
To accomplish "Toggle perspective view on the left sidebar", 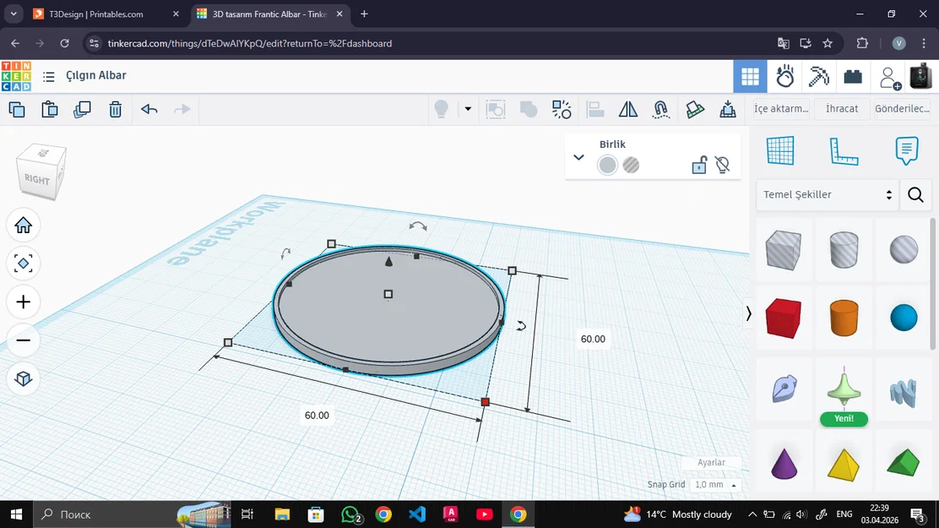I will point(23,378).
